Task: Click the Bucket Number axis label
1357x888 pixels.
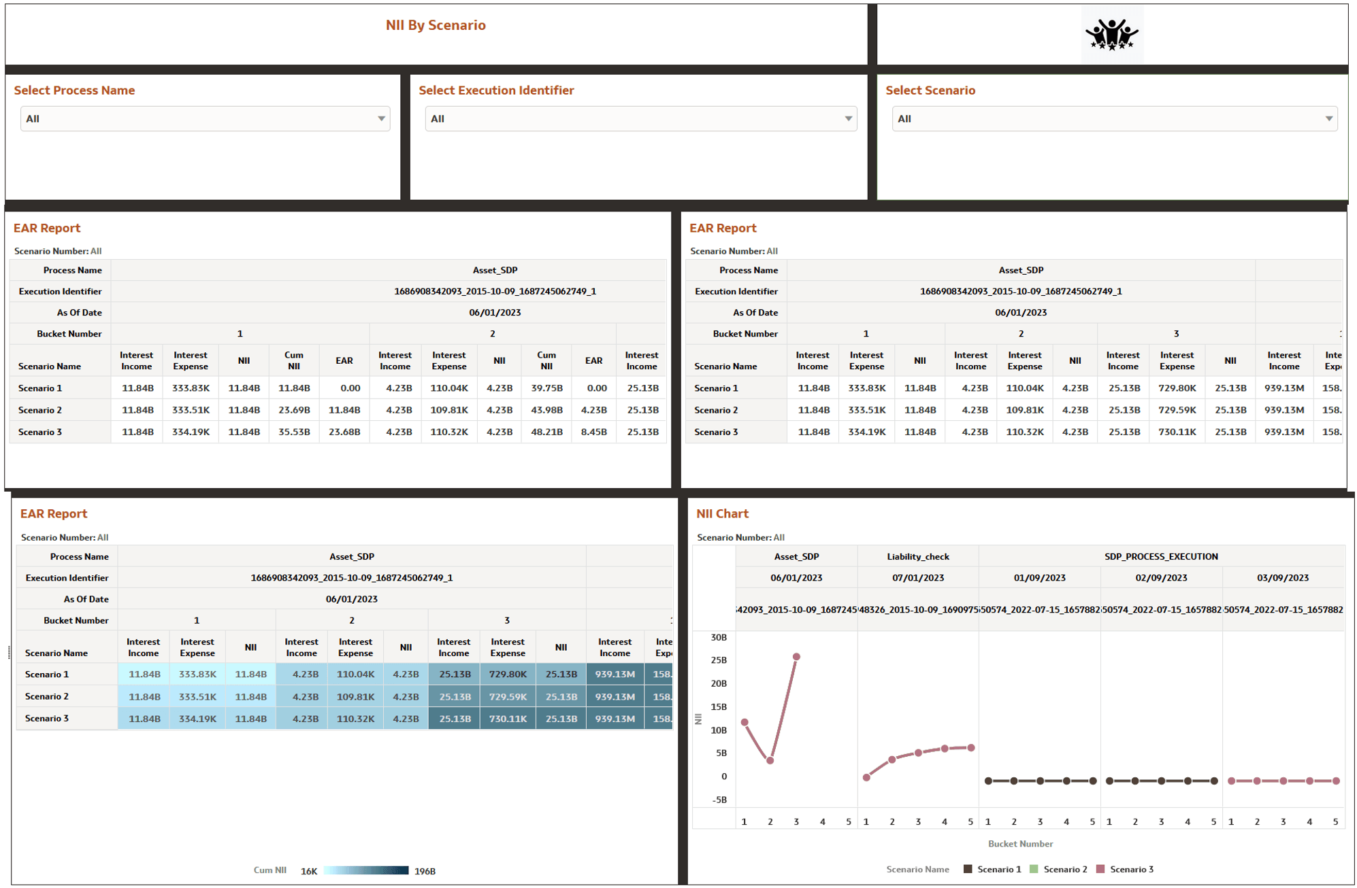Action: pyautogui.click(x=1019, y=843)
